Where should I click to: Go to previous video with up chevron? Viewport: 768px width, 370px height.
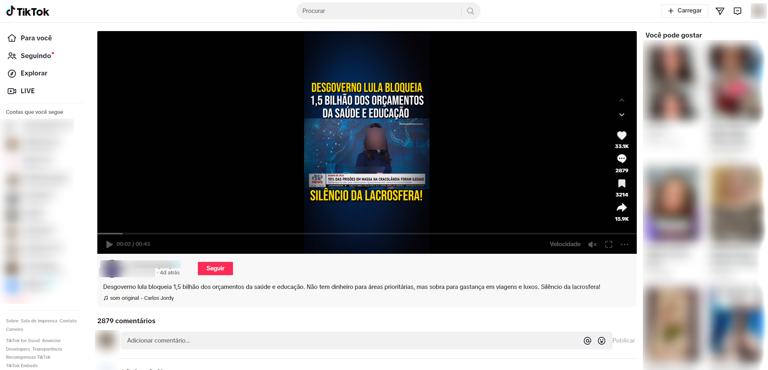(x=622, y=100)
